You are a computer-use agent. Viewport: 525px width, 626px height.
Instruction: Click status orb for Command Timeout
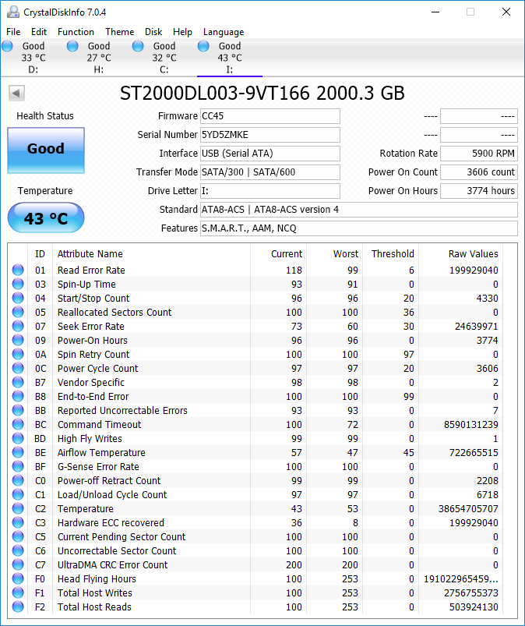coord(18,424)
